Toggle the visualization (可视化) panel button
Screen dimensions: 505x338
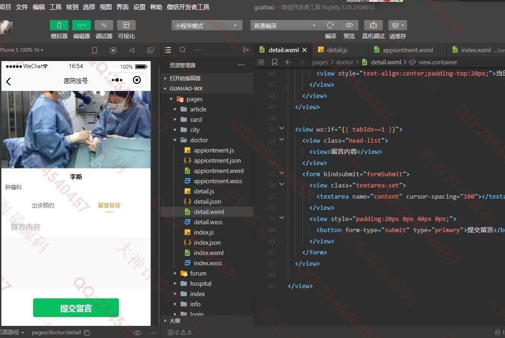point(126,25)
